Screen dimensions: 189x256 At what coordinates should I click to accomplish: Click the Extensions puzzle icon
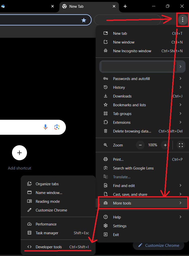(x=106, y=122)
